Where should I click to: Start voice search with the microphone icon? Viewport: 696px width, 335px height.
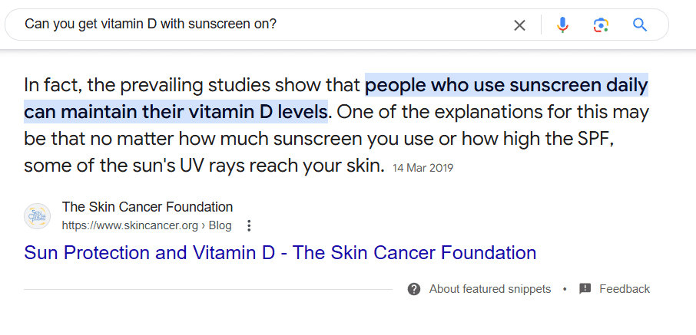tap(562, 25)
